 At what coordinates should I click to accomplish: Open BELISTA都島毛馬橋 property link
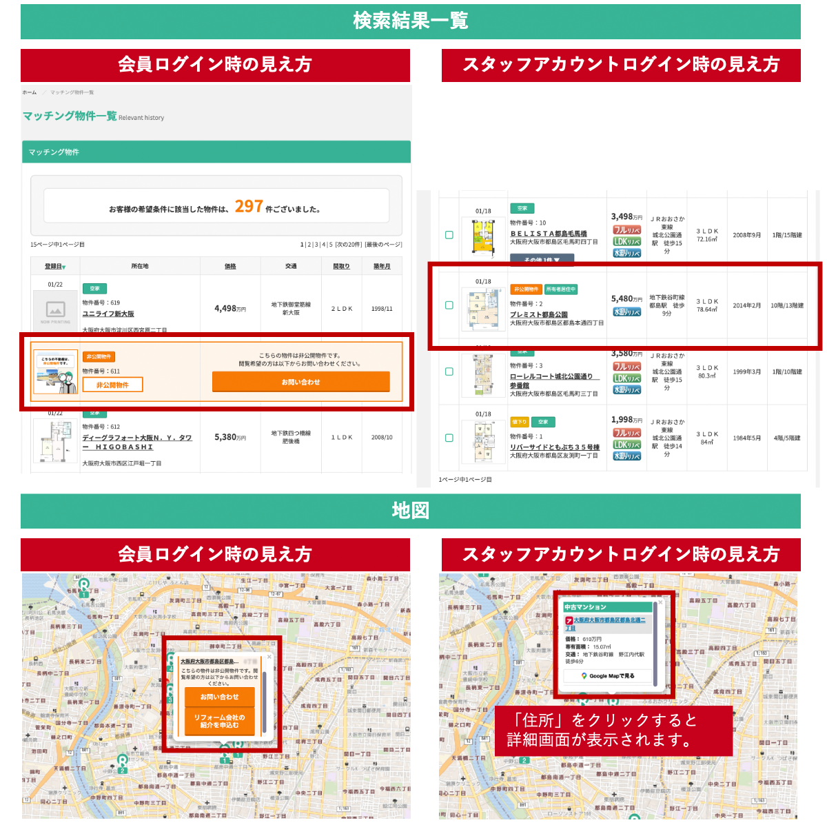[549, 234]
